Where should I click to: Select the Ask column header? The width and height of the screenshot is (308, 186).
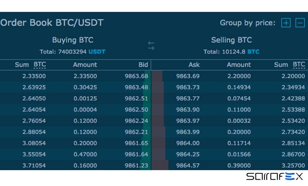click(194, 65)
